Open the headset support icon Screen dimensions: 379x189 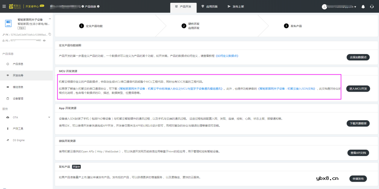tap(372, 7)
